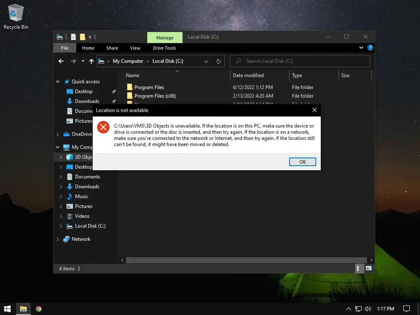Collapse the My Computer tree node
The width and height of the screenshot is (420, 315).
tap(57, 147)
